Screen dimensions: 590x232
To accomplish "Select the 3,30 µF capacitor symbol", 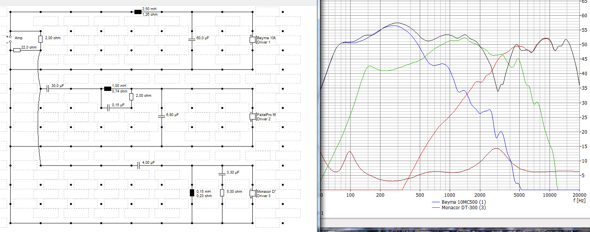I will click(222, 173).
